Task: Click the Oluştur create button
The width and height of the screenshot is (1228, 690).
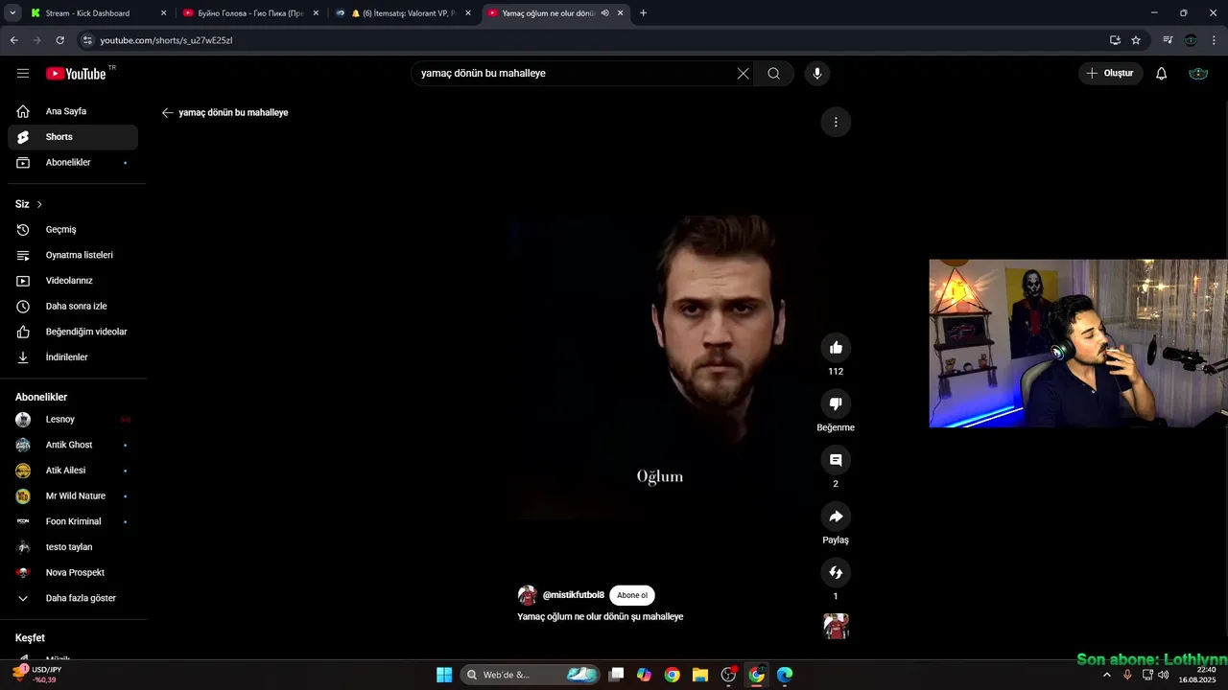Action: (1111, 73)
